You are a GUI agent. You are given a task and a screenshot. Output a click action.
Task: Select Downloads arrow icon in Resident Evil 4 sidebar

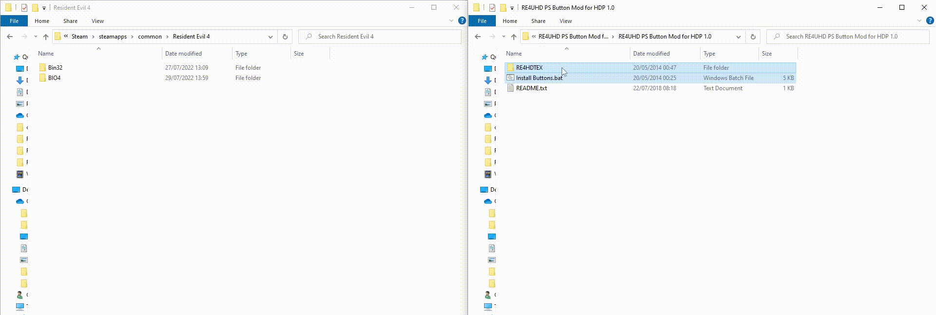[x=20, y=80]
